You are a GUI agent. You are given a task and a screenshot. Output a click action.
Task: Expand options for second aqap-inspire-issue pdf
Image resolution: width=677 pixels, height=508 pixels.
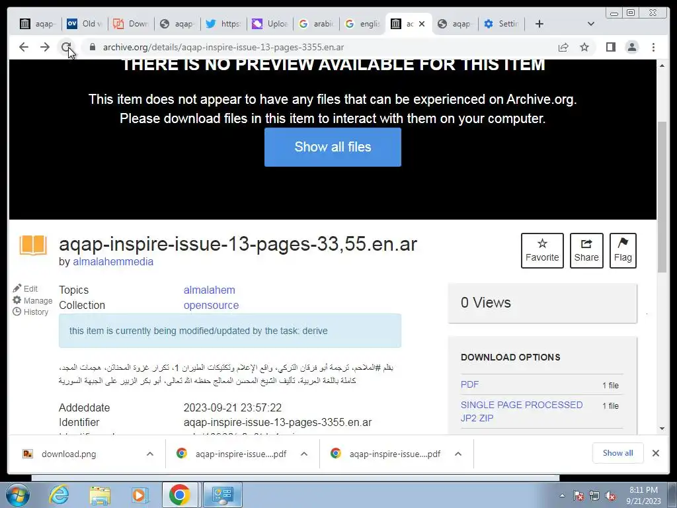[458, 454]
